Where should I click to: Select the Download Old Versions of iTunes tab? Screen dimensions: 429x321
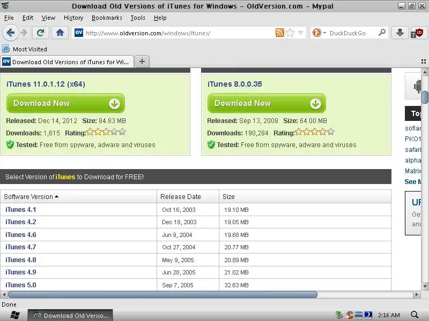[67, 62]
